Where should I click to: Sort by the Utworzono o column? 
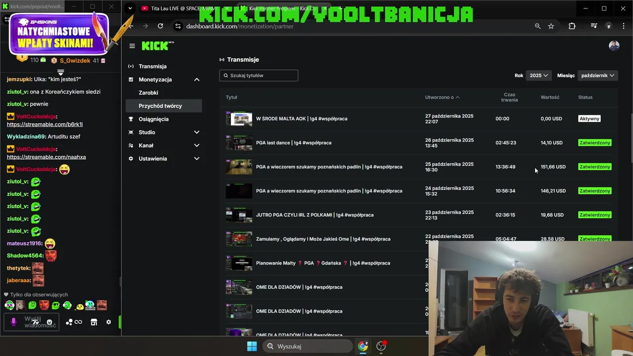click(x=442, y=97)
